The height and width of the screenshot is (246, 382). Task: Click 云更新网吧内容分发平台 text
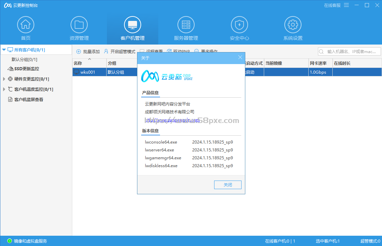pyautogui.click(x=168, y=104)
